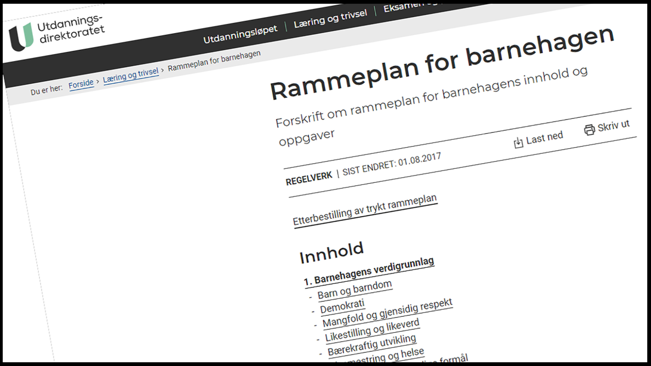Click the Rammeplan for barnehagen heading
The height and width of the screenshot is (366, 651).
[442, 63]
